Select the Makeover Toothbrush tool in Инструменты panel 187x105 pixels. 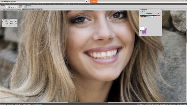(x=15, y=21)
